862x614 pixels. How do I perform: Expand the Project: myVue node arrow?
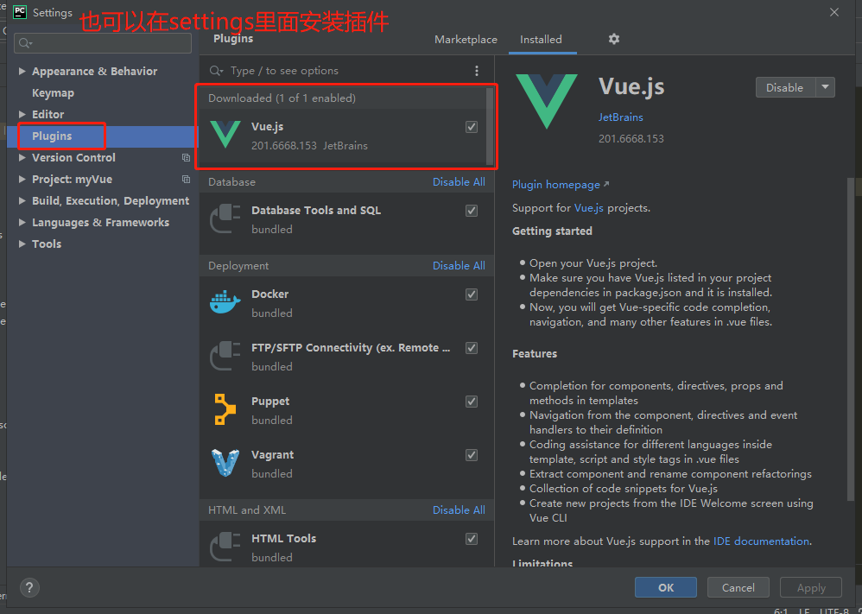pos(22,180)
